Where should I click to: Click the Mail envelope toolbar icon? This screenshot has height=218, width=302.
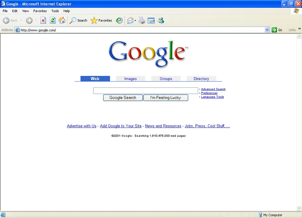click(x=130, y=21)
